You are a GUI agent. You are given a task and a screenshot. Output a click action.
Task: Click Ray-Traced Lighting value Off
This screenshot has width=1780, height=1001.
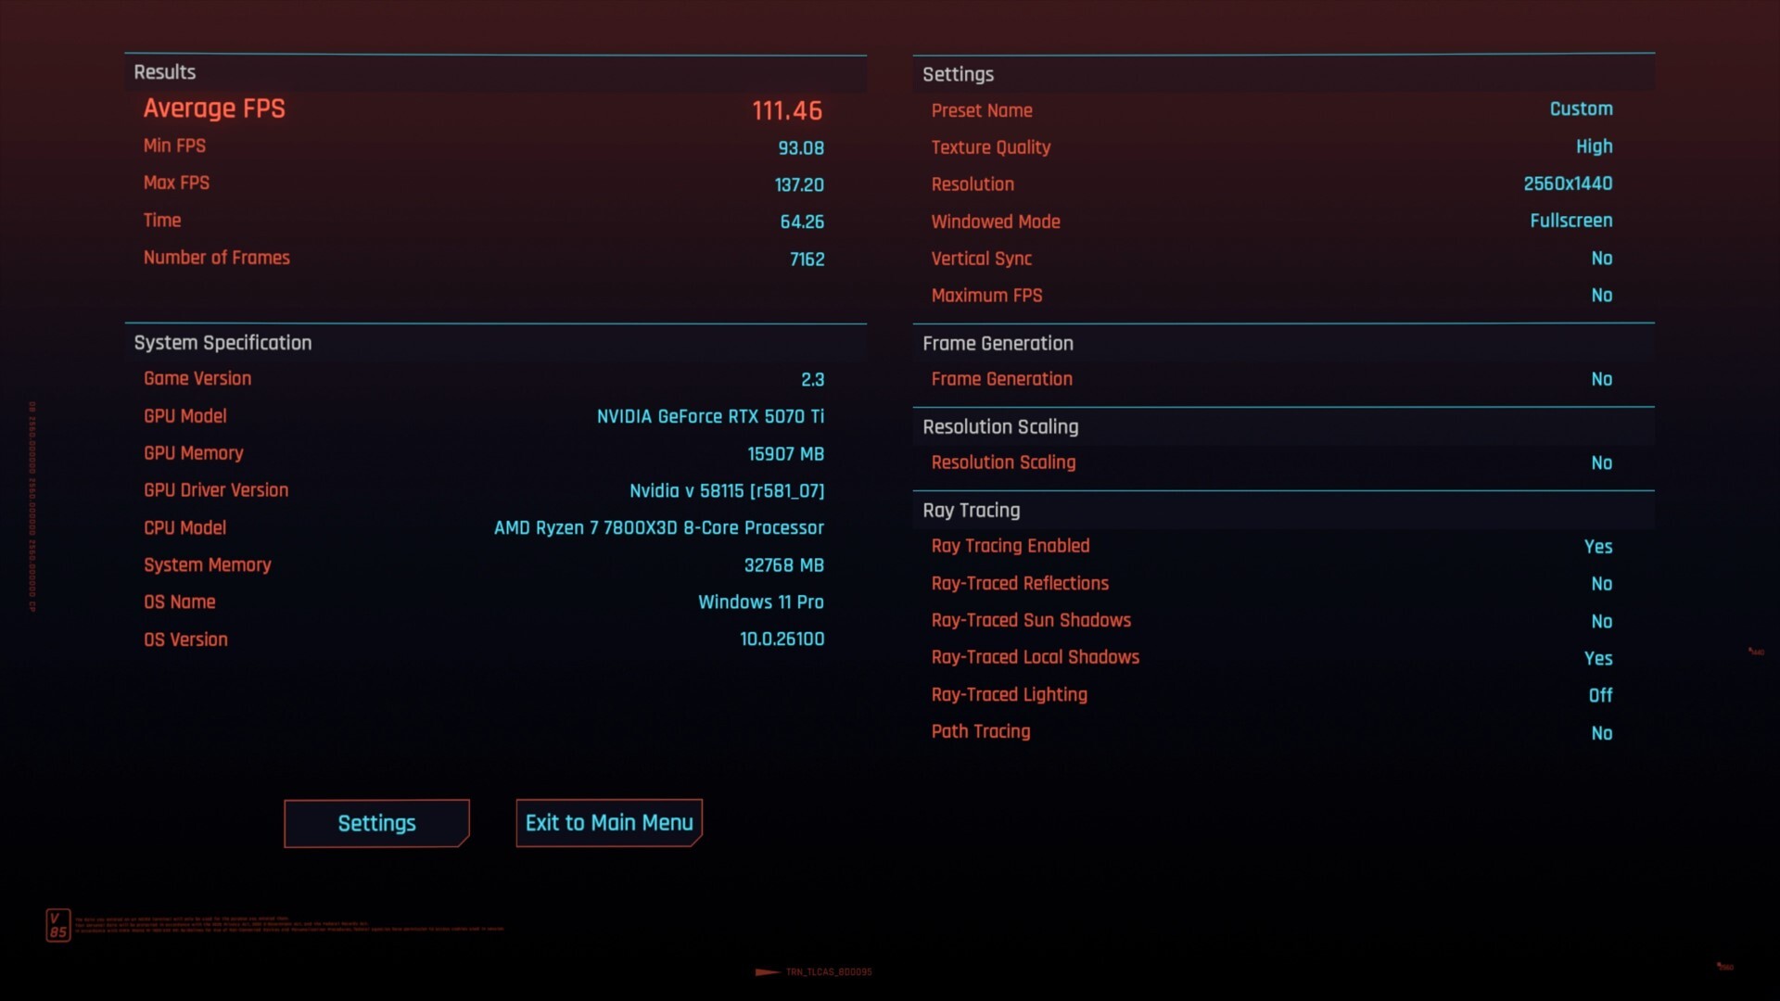(1600, 695)
